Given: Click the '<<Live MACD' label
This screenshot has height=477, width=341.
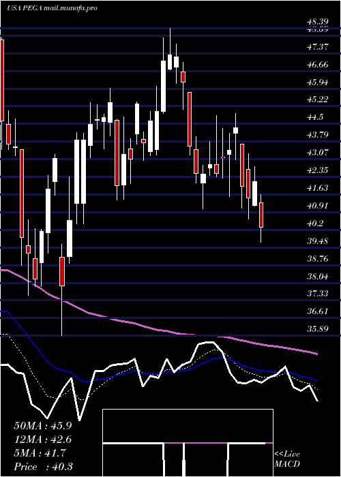Looking at the screenshot, I should click(x=287, y=459).
